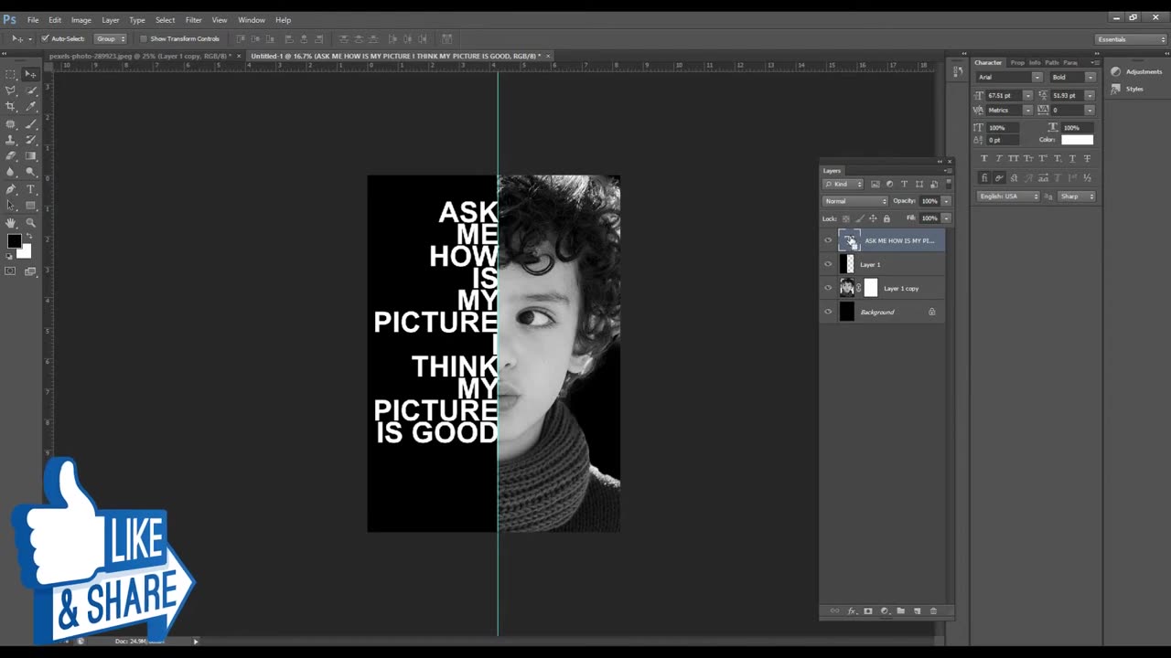Add layer style fx at panel bottom
Viewport: 1171px width, 658px height.
pyautogui.click(x=852, y=611)
